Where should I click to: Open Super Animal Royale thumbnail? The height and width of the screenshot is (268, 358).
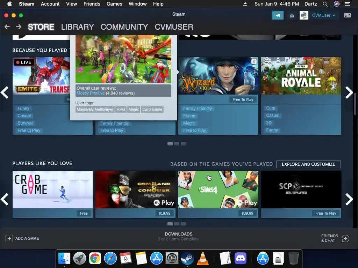point(301,76)
